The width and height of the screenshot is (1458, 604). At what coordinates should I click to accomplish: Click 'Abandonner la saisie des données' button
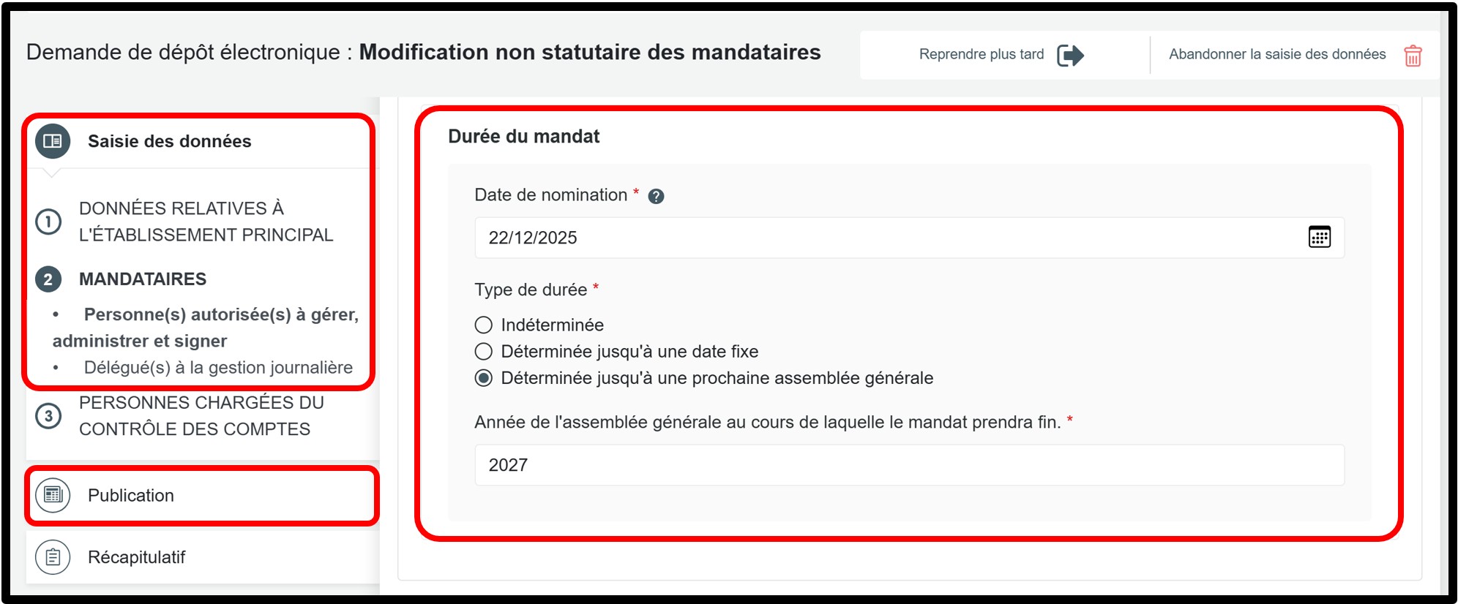click(1276, 54)
